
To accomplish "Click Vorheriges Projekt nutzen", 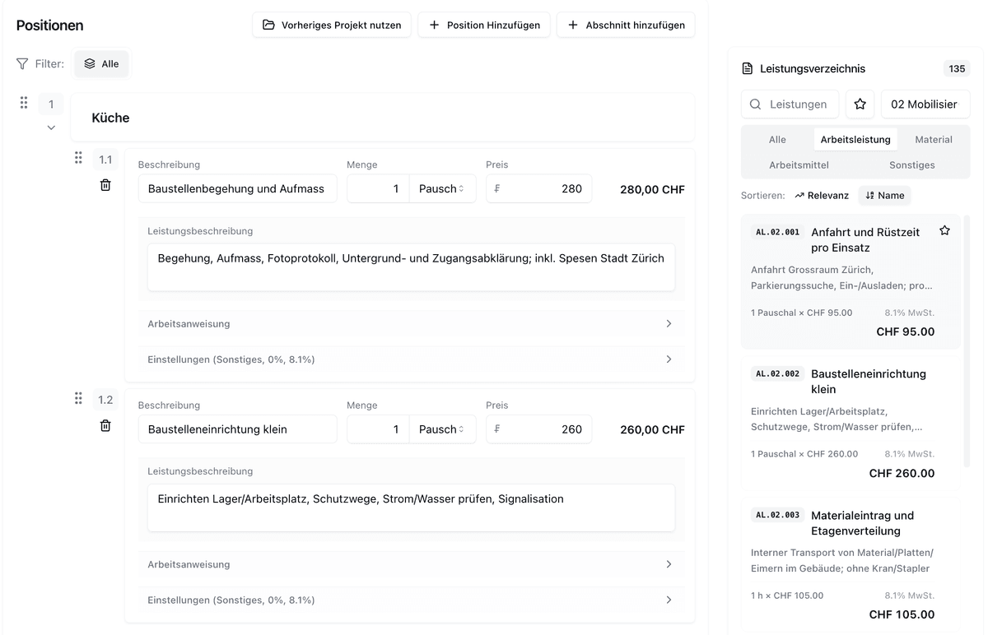I will point(331,25).
